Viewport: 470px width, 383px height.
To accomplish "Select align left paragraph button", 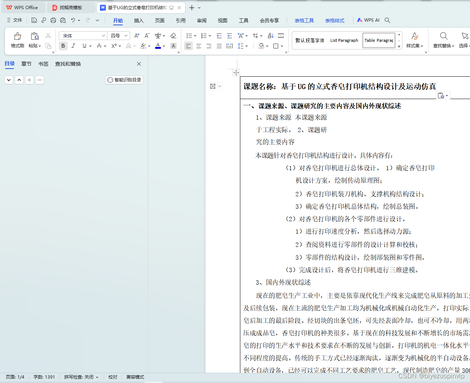I will 188,46.
